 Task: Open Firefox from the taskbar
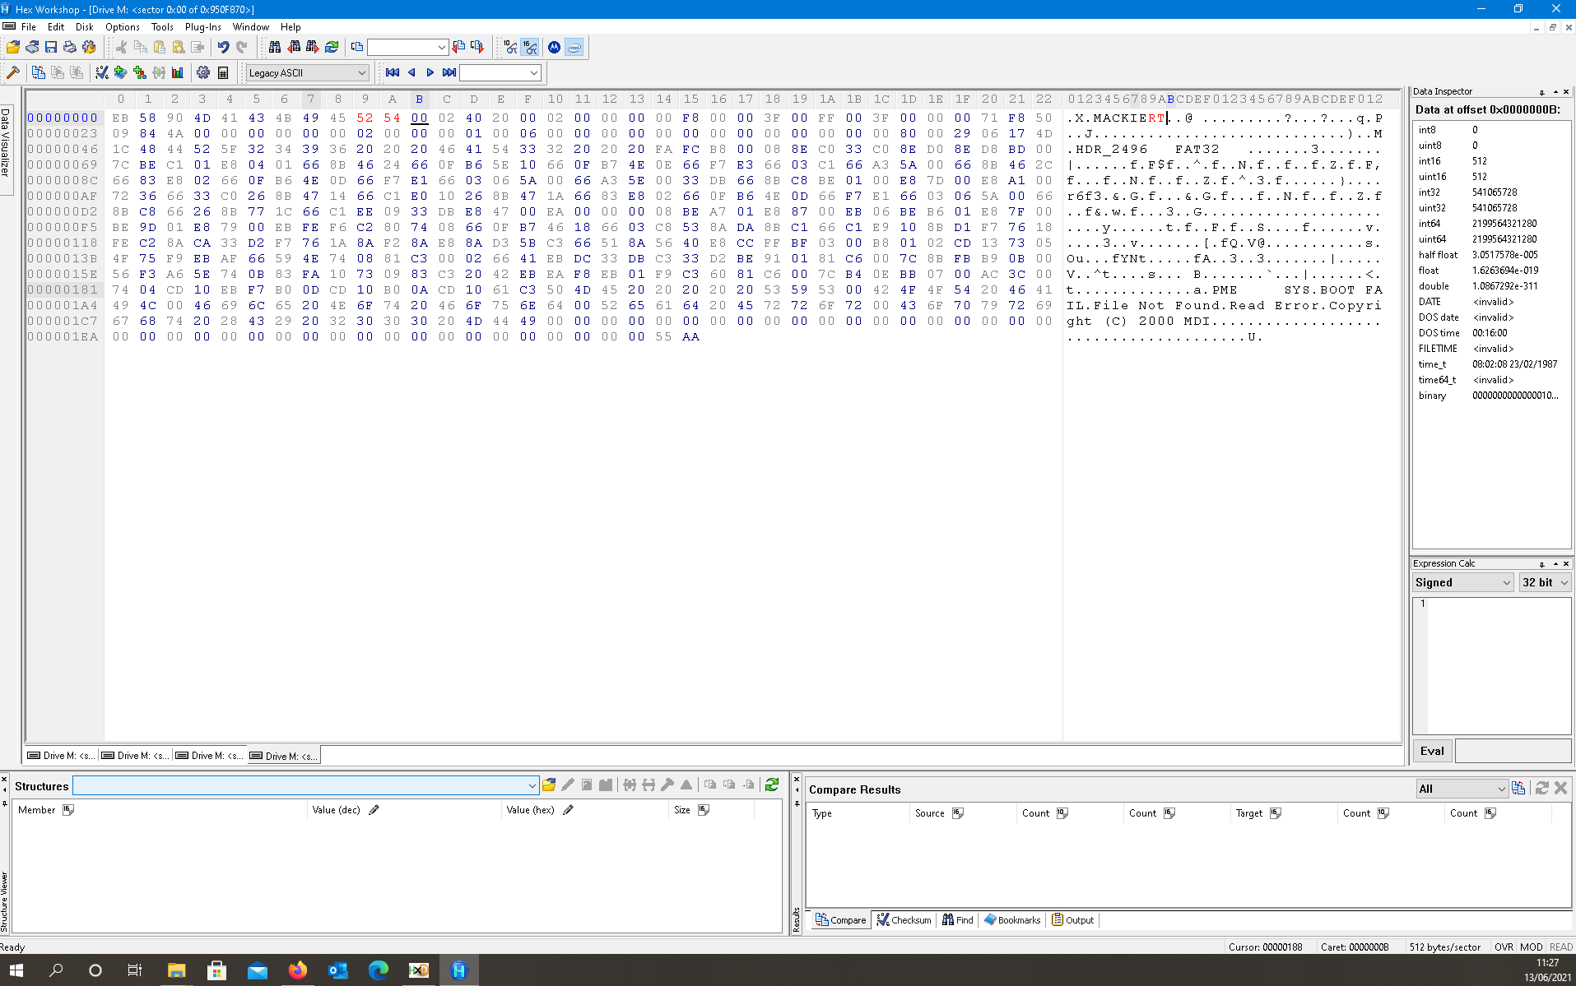297,970
